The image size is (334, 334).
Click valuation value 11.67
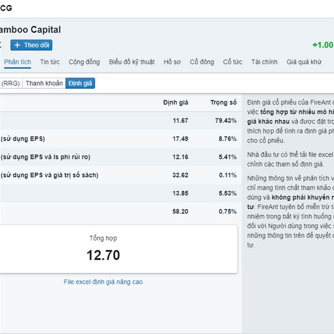(180, 121)
